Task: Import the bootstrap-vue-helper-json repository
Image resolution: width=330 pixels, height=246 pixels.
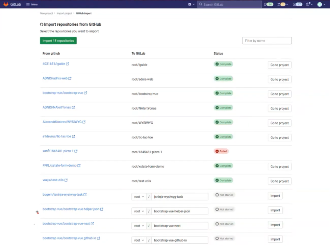Action: (275, 210)
